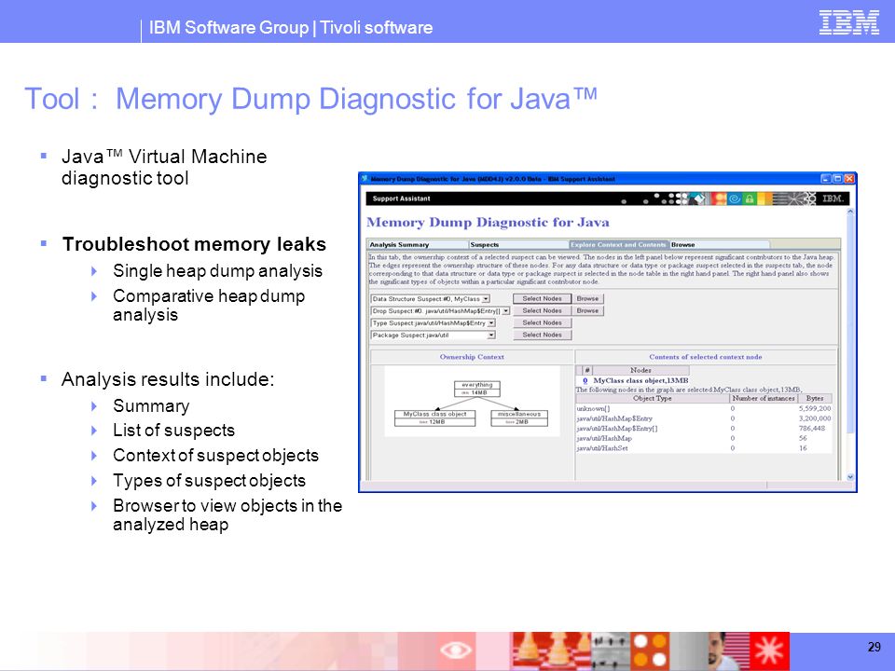Click the 'everything' node in ownership graph
Image resolution: width=895 pixels, height=671 pixels.
(477, 389)
